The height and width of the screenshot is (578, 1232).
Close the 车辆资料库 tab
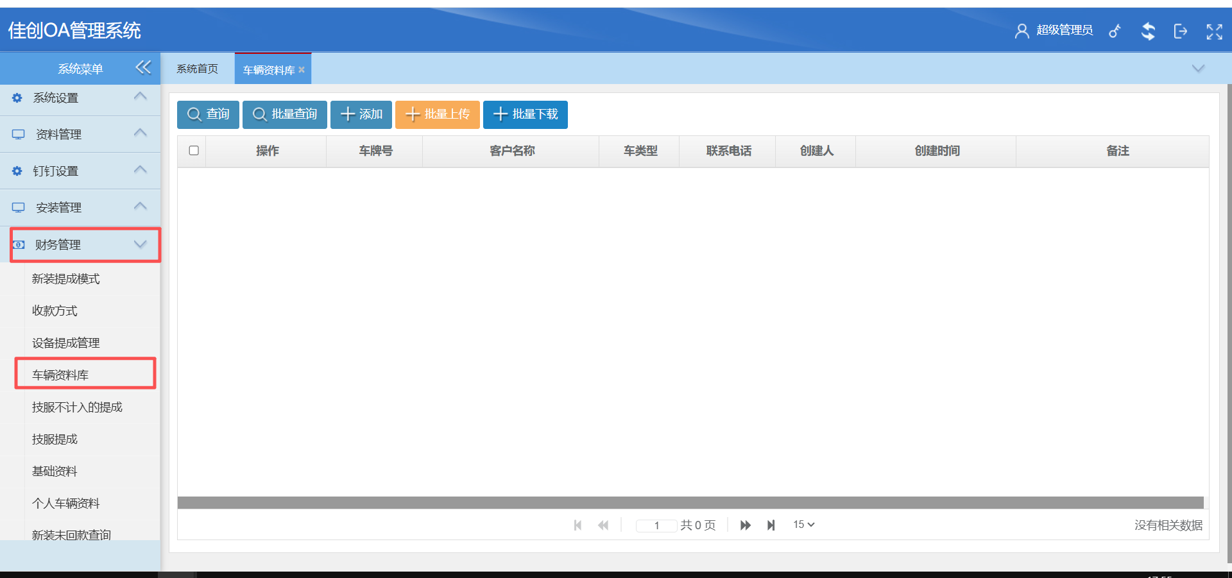(302, 69)
